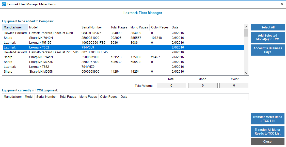Click Add Selected Model(s) to TCO
Viewport: 286px width, 147px height.
coord(268,37)
